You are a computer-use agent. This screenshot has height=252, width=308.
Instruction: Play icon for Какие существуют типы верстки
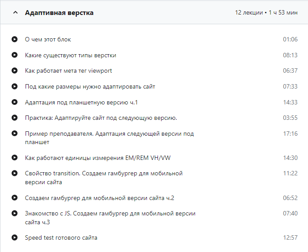click(15, 55)
